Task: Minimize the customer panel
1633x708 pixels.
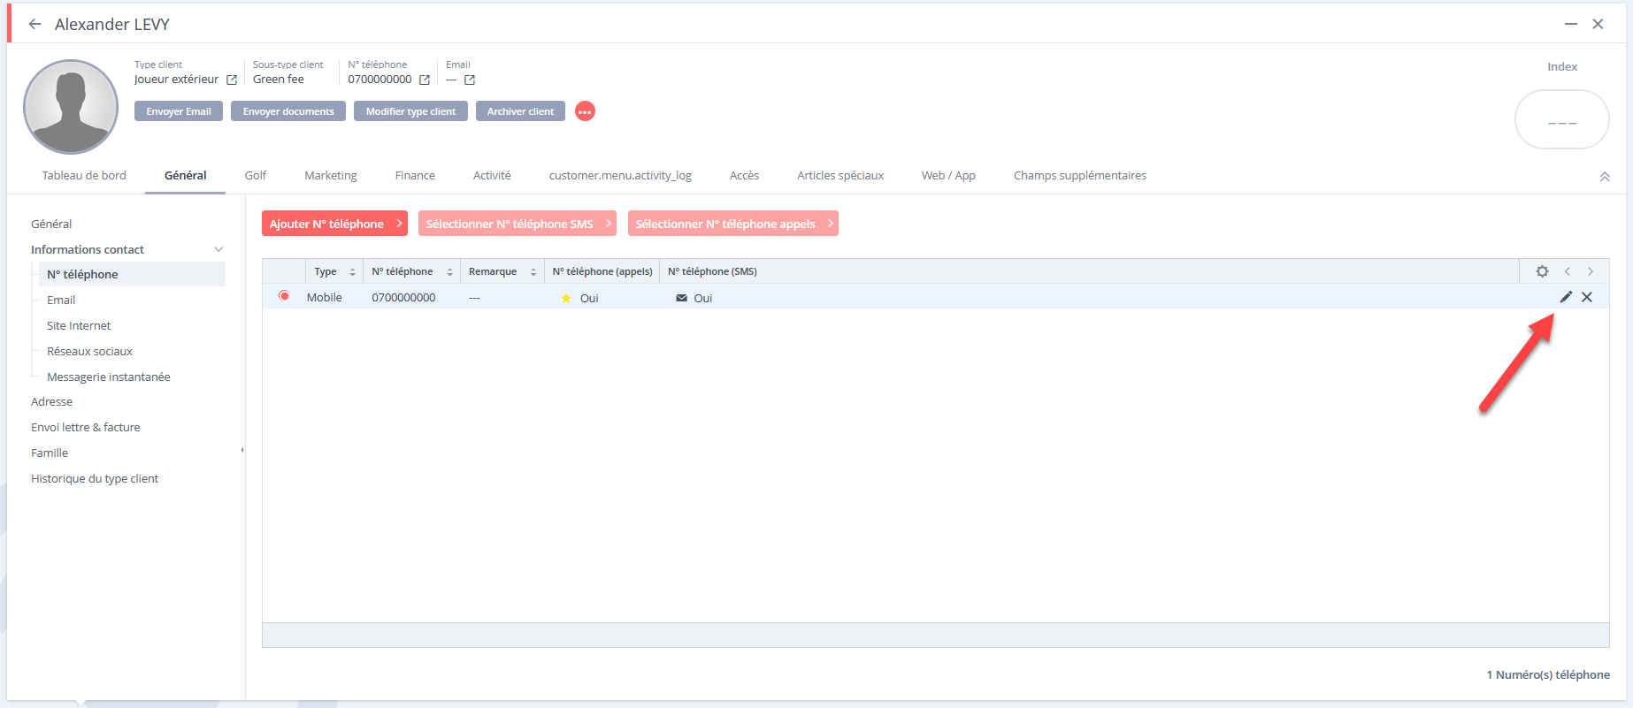Action: 1571,24
